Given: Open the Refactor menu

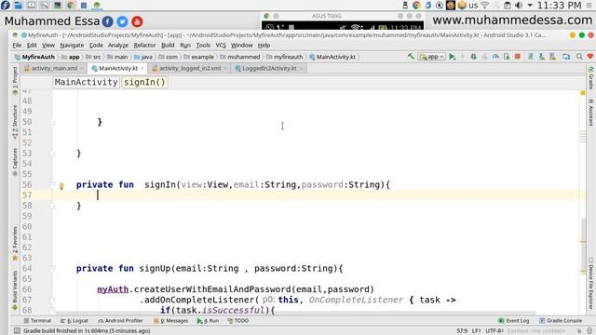Looking at the screenshot, I should (144, 46).
